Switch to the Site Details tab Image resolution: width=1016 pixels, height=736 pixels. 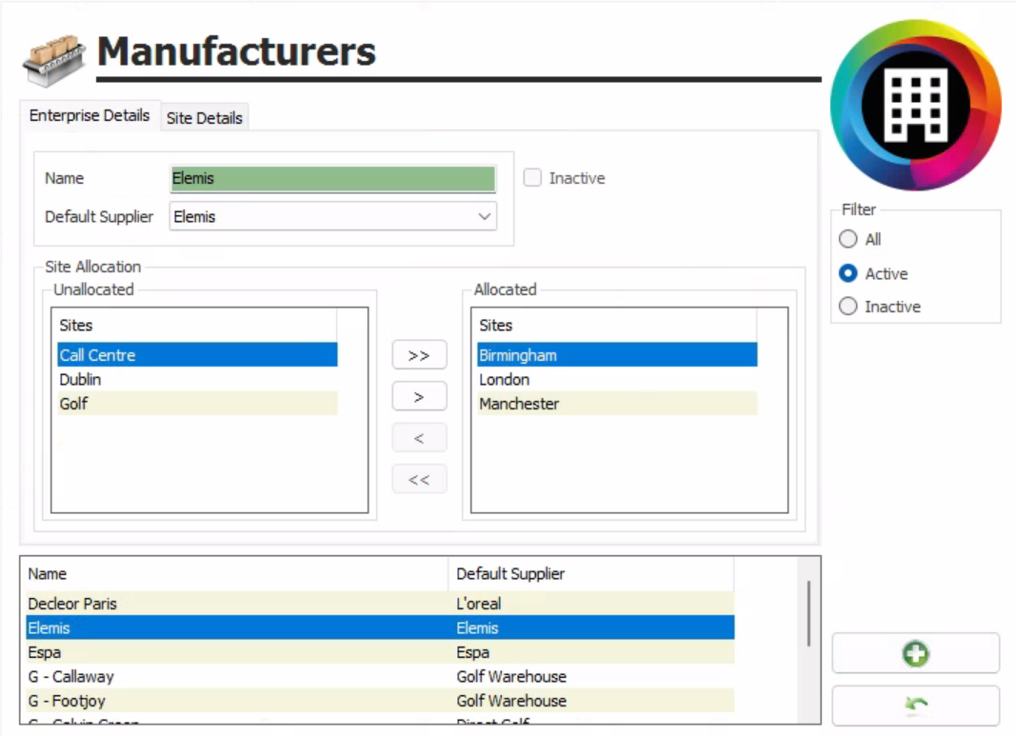click(204, 118)
